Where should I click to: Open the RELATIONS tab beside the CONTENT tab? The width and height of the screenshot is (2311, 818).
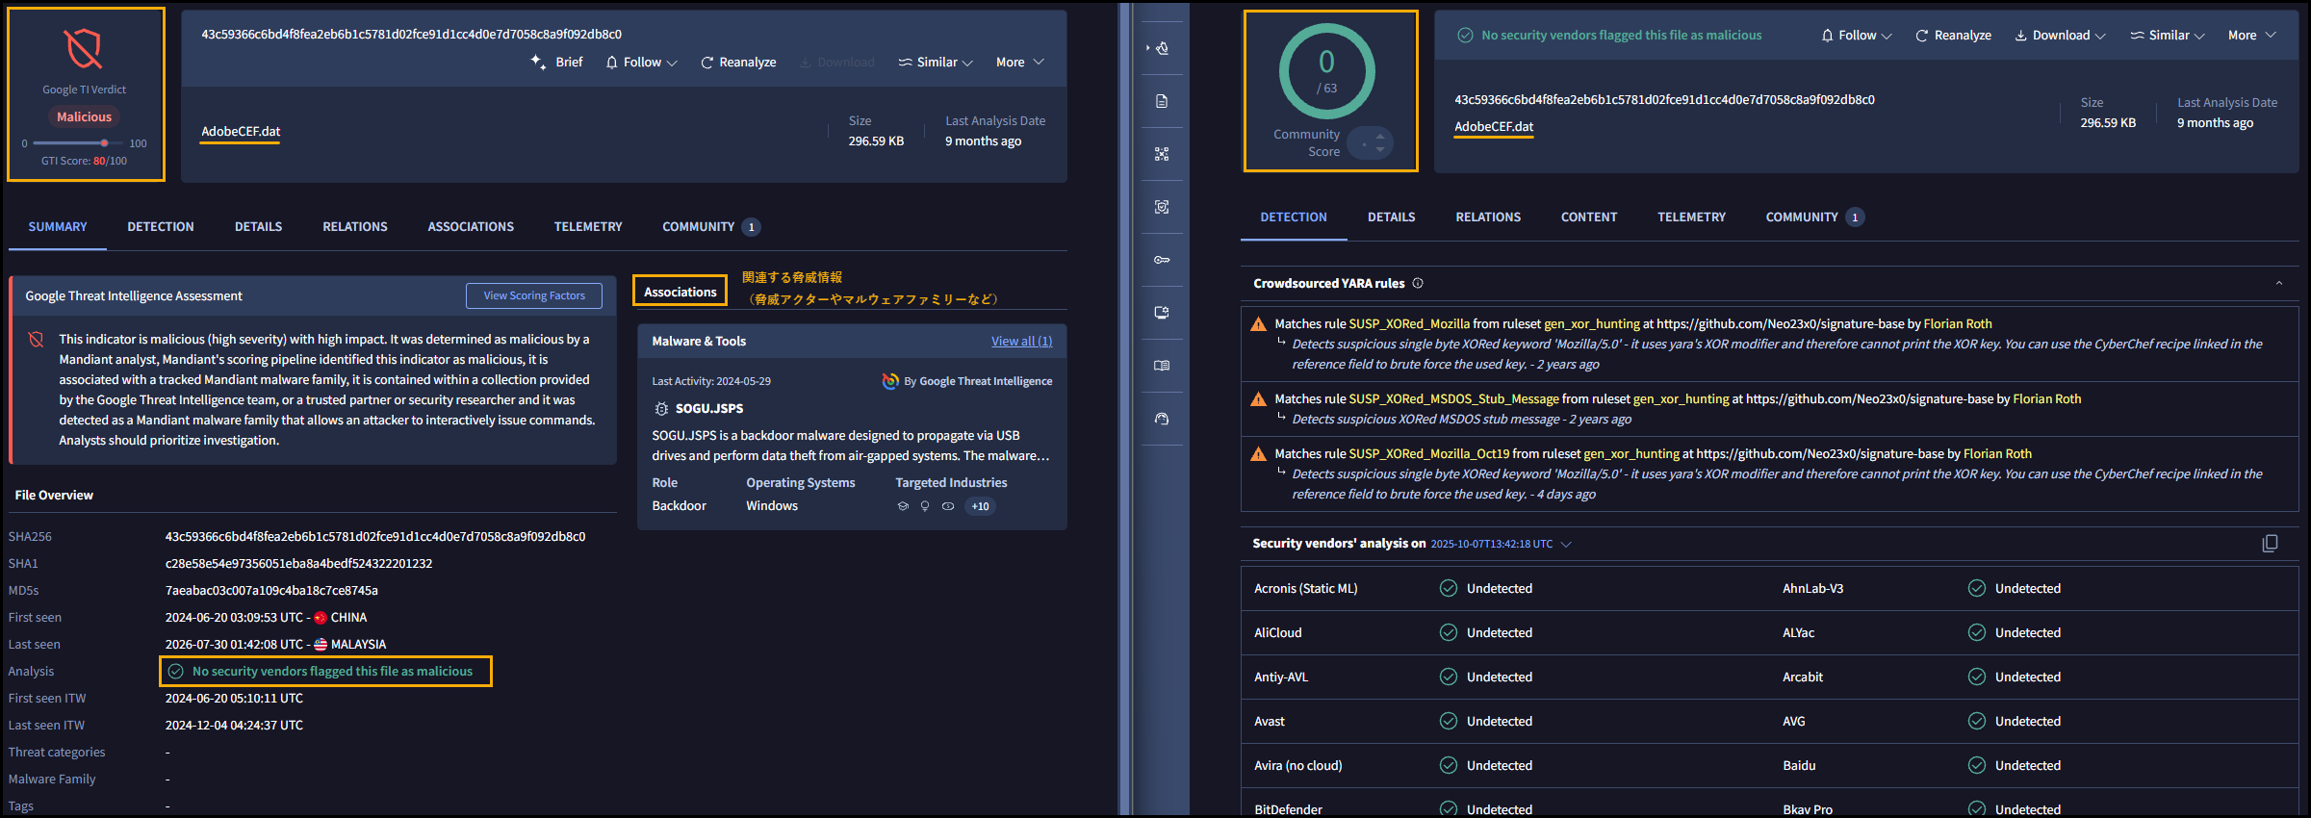1488,217
